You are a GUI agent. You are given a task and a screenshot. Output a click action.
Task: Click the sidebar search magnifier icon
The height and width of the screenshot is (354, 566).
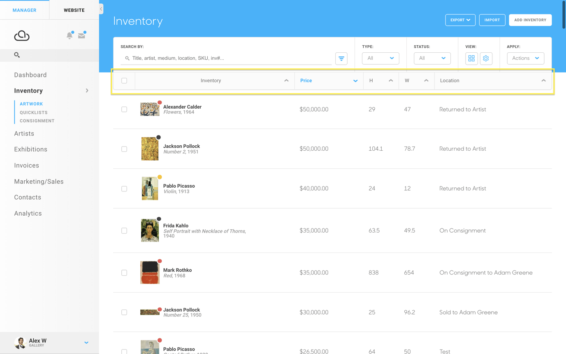(x=17, y=55)
